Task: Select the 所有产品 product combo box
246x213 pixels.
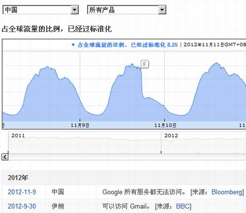Action: (127, 10)
